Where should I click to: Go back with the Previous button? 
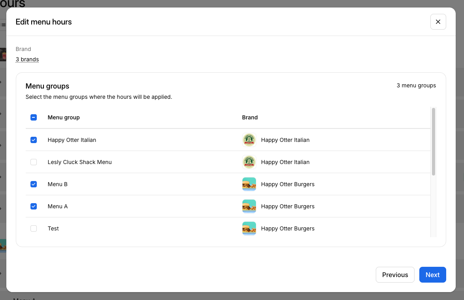(395, 275)
